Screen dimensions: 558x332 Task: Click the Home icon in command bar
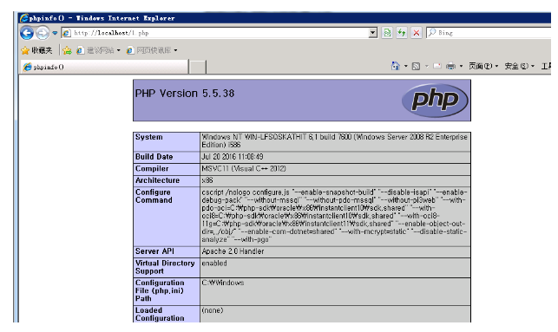click(396, 66)
